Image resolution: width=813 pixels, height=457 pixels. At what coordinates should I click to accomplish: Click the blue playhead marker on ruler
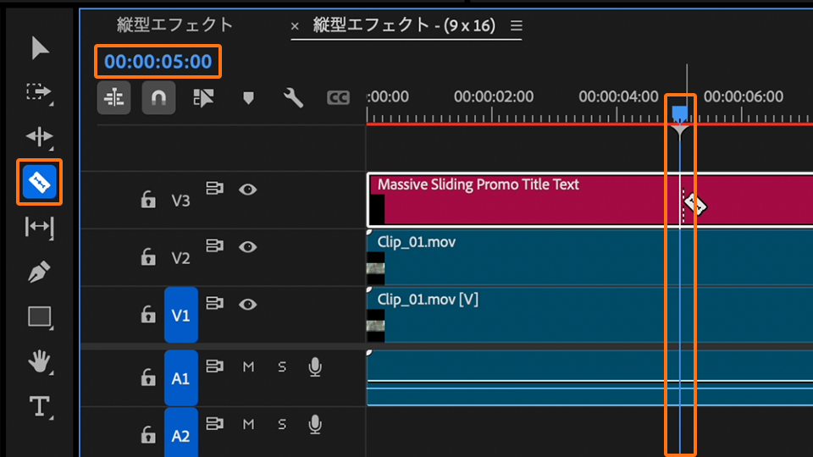(679, 113)
